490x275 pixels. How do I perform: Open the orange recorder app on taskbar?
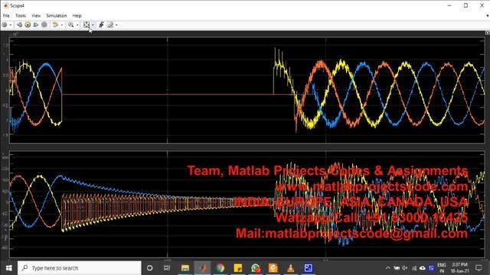click(x=273, y=268)
